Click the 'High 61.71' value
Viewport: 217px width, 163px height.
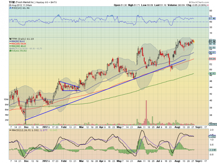134,5
